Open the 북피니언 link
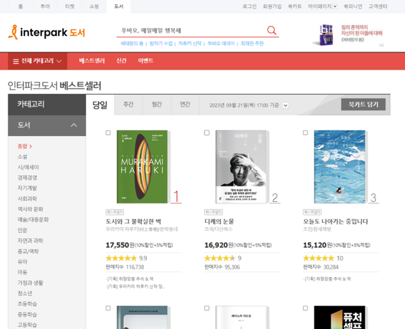Screen dimensions: 405x329 click(x=353, y=6)
